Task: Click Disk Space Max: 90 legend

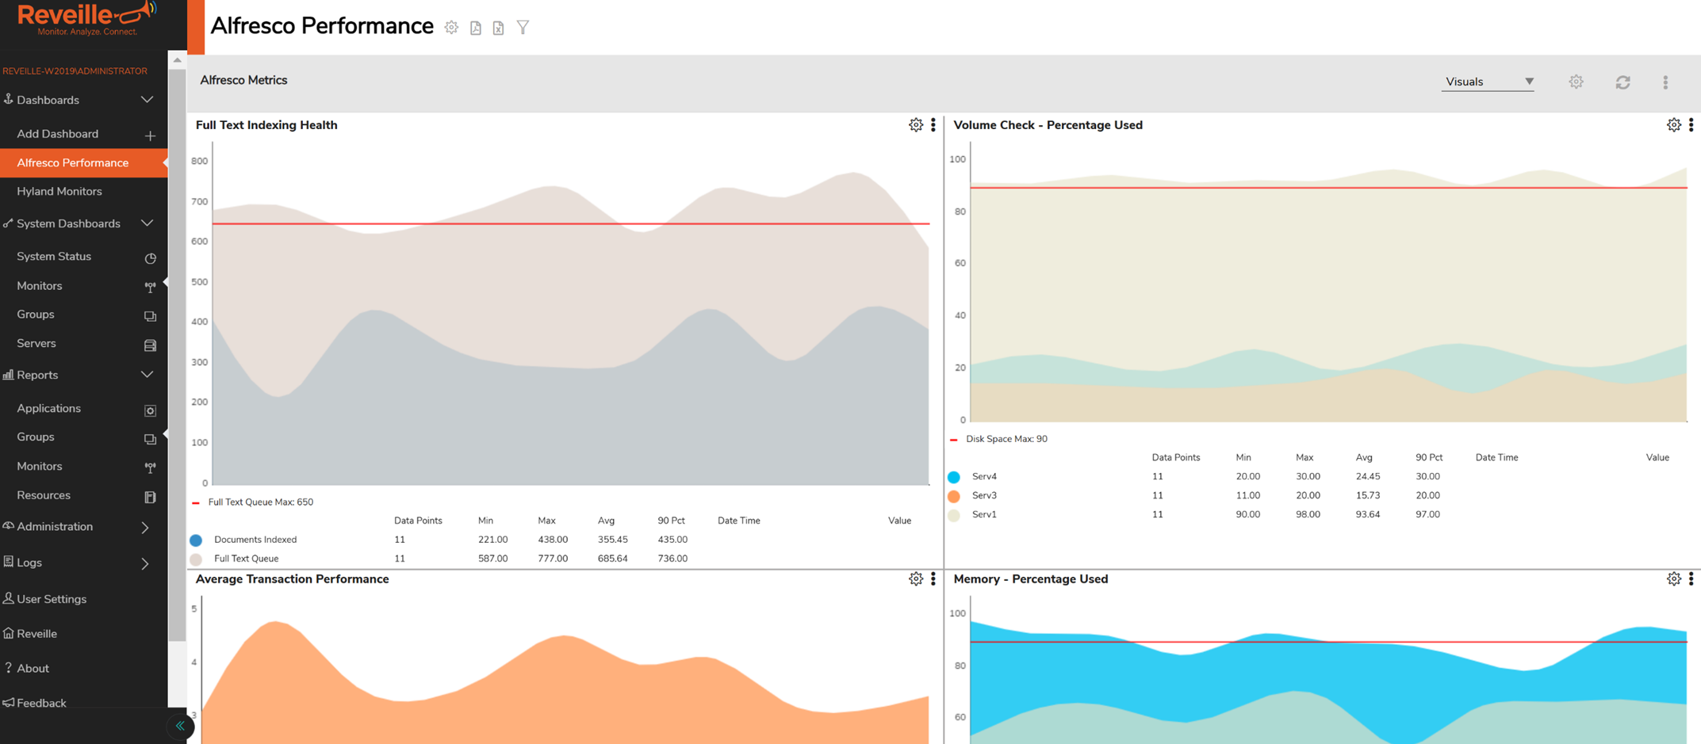Action: click(1006, 439)
